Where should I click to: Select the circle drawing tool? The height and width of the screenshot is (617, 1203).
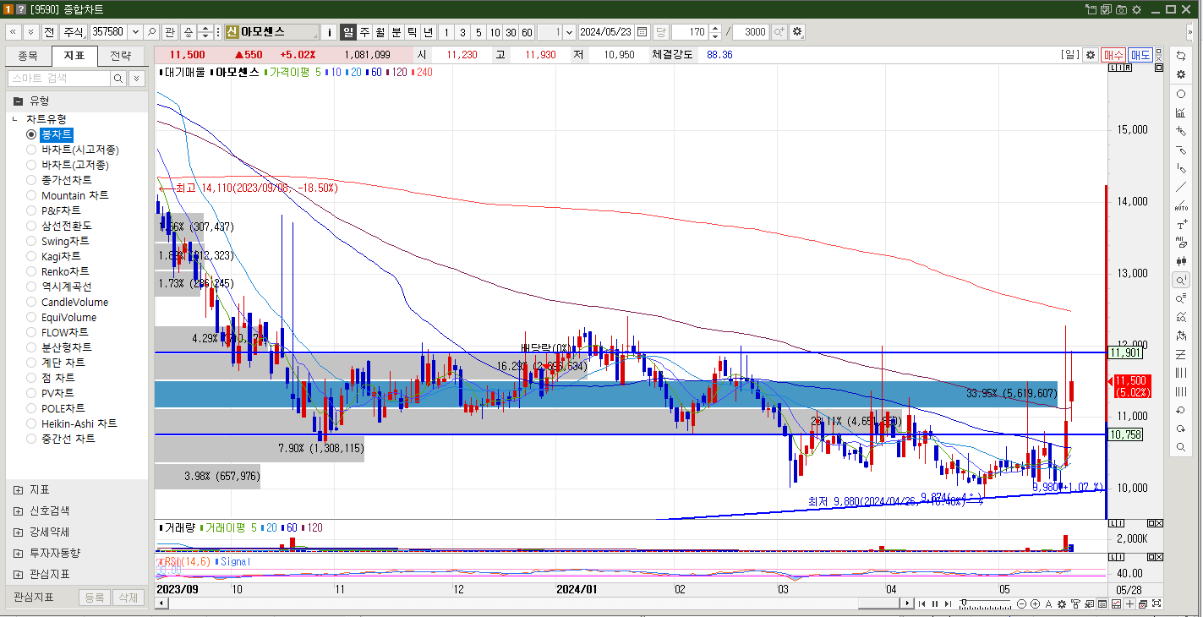pyautogui.click(x=1181, y=94)
